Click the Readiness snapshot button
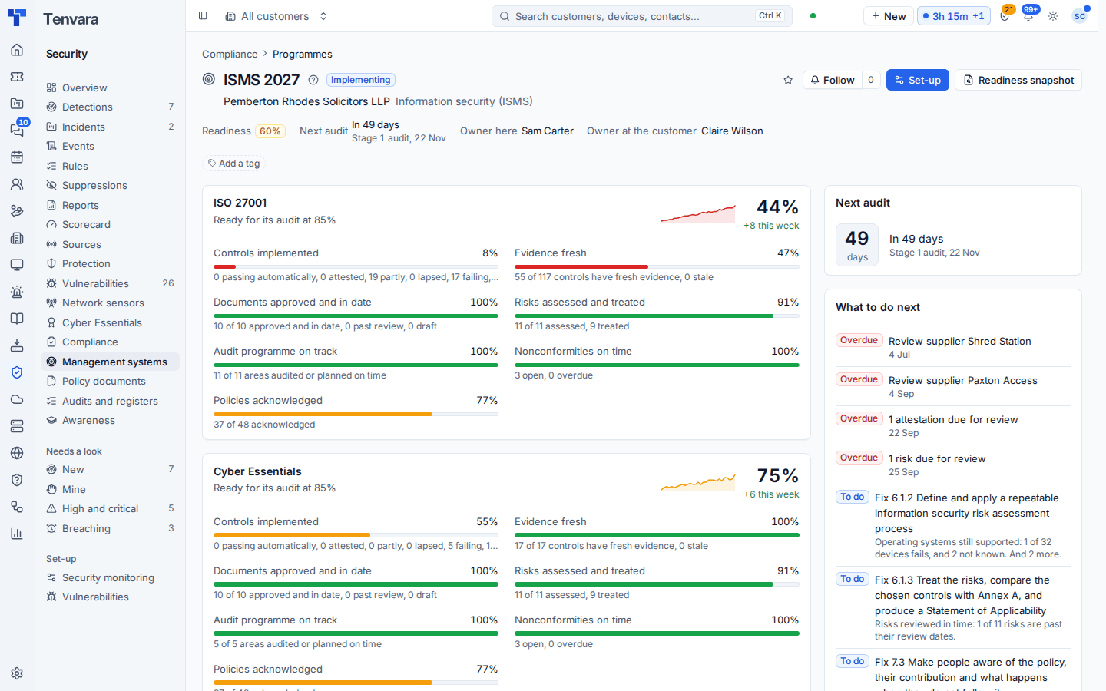 click(x=1018, y=80)
